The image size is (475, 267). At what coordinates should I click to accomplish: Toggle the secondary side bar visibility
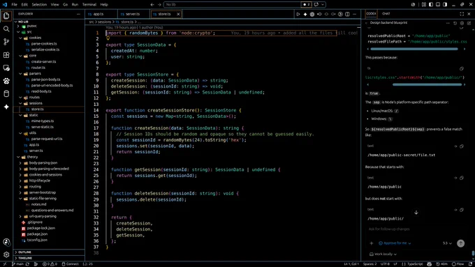click(445, 5)
